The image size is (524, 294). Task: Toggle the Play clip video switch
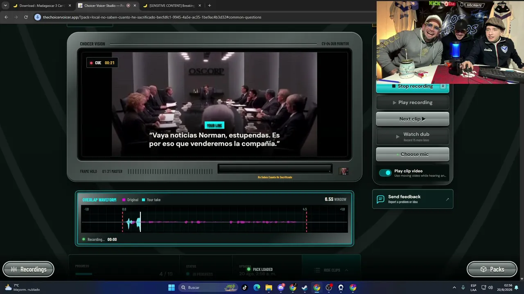pos(385,173)
